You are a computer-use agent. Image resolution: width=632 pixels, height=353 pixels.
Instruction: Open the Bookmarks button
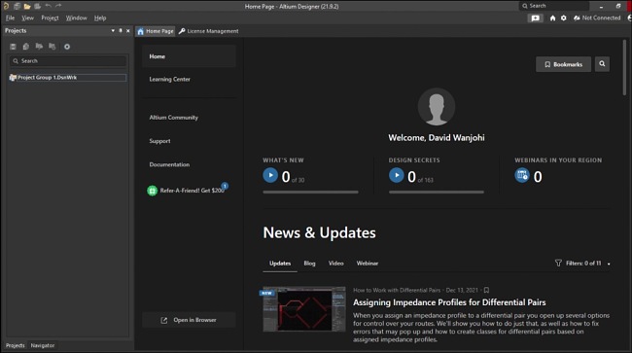(564, 64)
